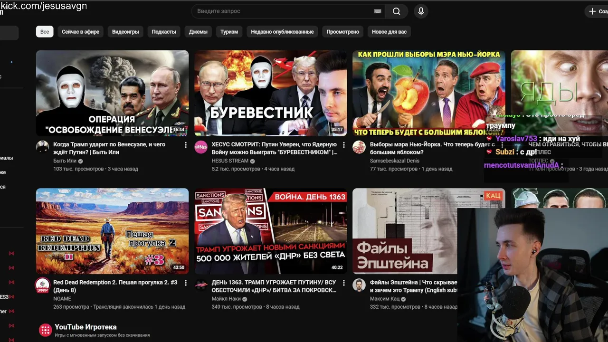The height and width of the screenshot is (342, 608).
Task: Select the "Все" filter chip
Action: [45, 32]
